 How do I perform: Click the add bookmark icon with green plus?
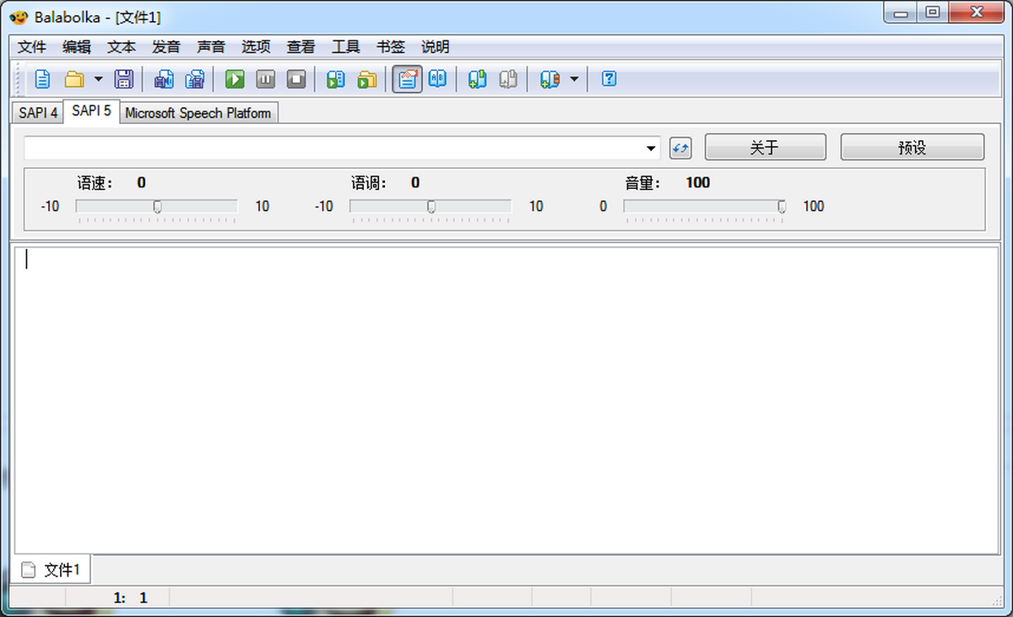(477, 79)
